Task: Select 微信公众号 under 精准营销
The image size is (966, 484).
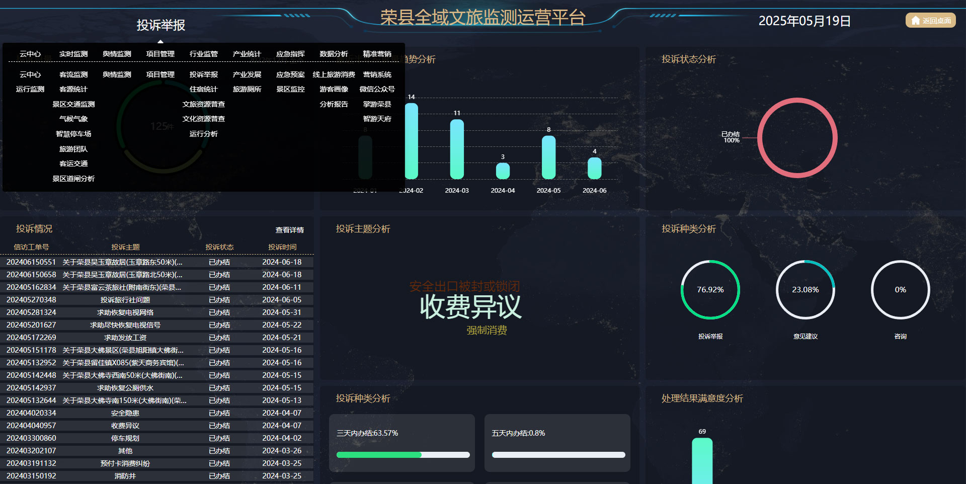Action: [377, 89]
